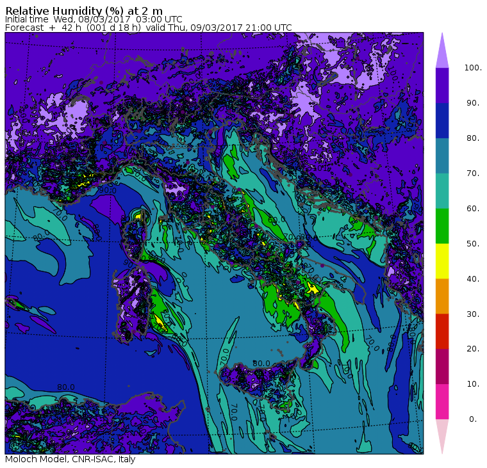Select the hot pink 0–10 legend band

pos(442,402)
